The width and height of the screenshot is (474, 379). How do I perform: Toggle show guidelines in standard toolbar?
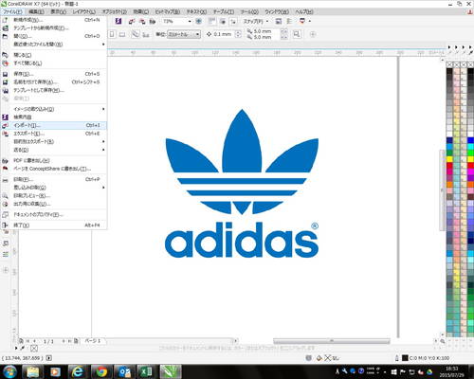pyautogui.click(x=233, y=21)
